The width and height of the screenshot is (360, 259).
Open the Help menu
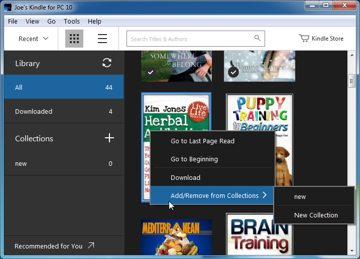(x=94, y=22)
